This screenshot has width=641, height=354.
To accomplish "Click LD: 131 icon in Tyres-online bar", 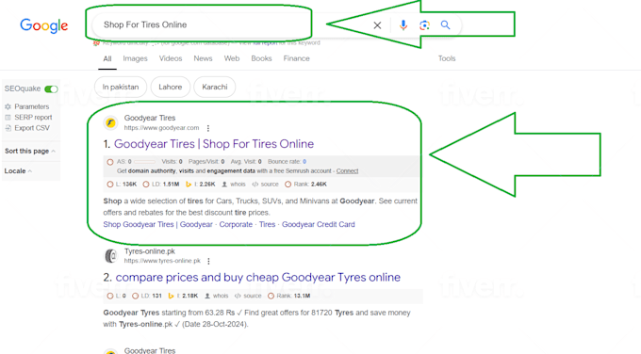I will click(136, 296).
